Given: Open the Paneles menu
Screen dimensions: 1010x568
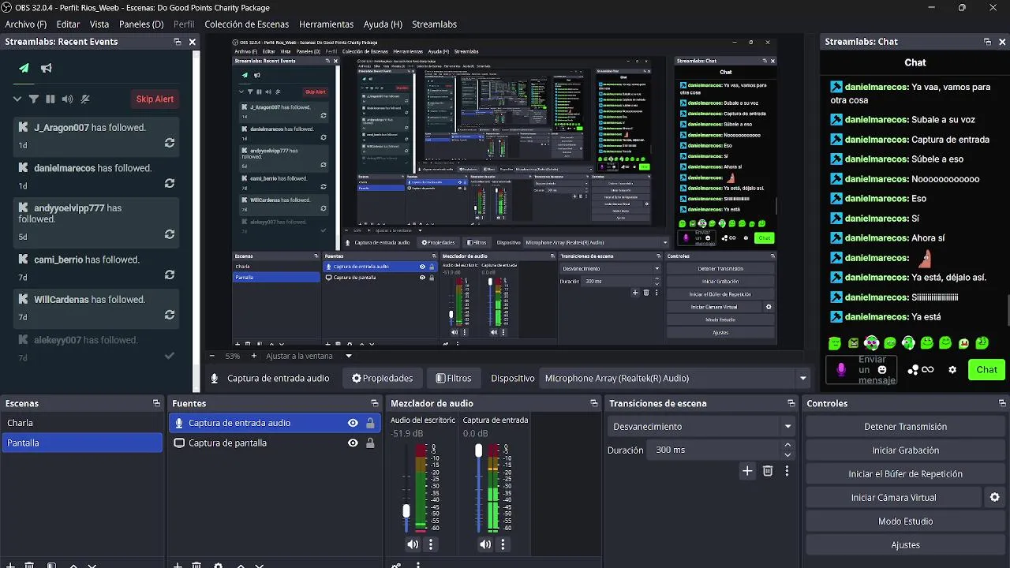Looking at the screenshot, I should coord(141,24).
